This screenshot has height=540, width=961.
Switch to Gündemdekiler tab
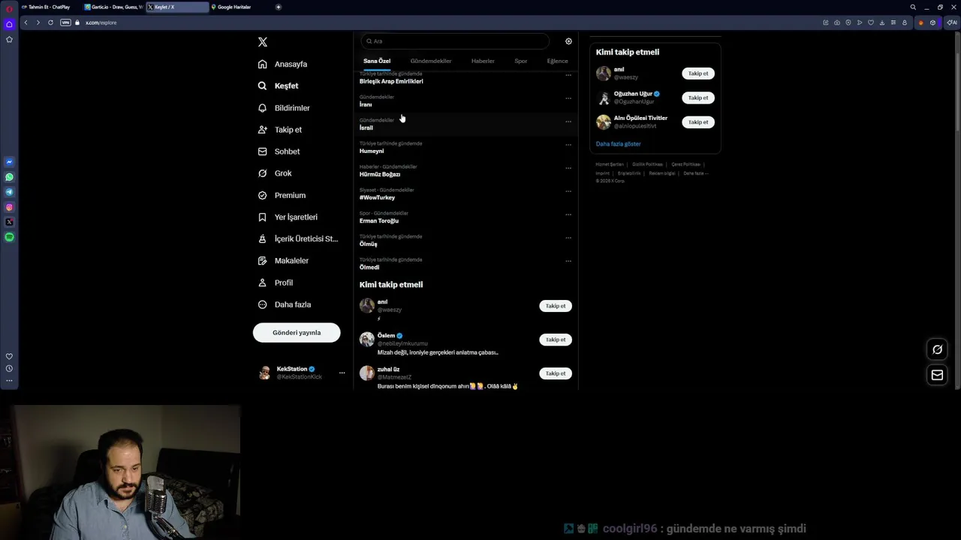(431, 61)
